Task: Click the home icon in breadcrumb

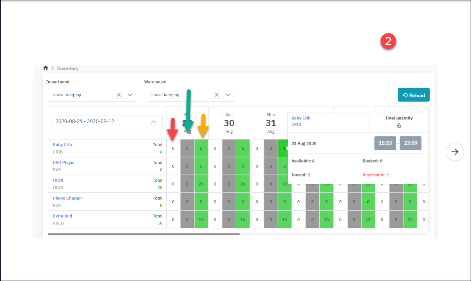Action: pos(46,68)
